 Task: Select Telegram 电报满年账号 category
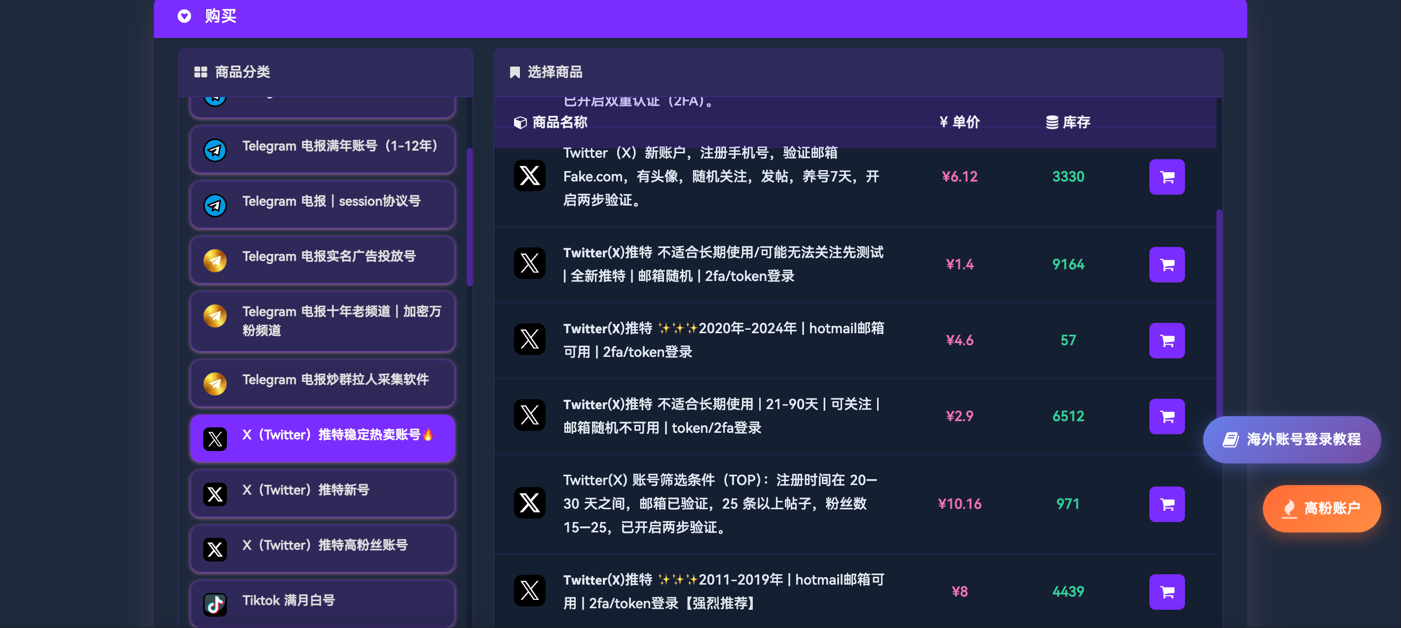click(323, 149)
